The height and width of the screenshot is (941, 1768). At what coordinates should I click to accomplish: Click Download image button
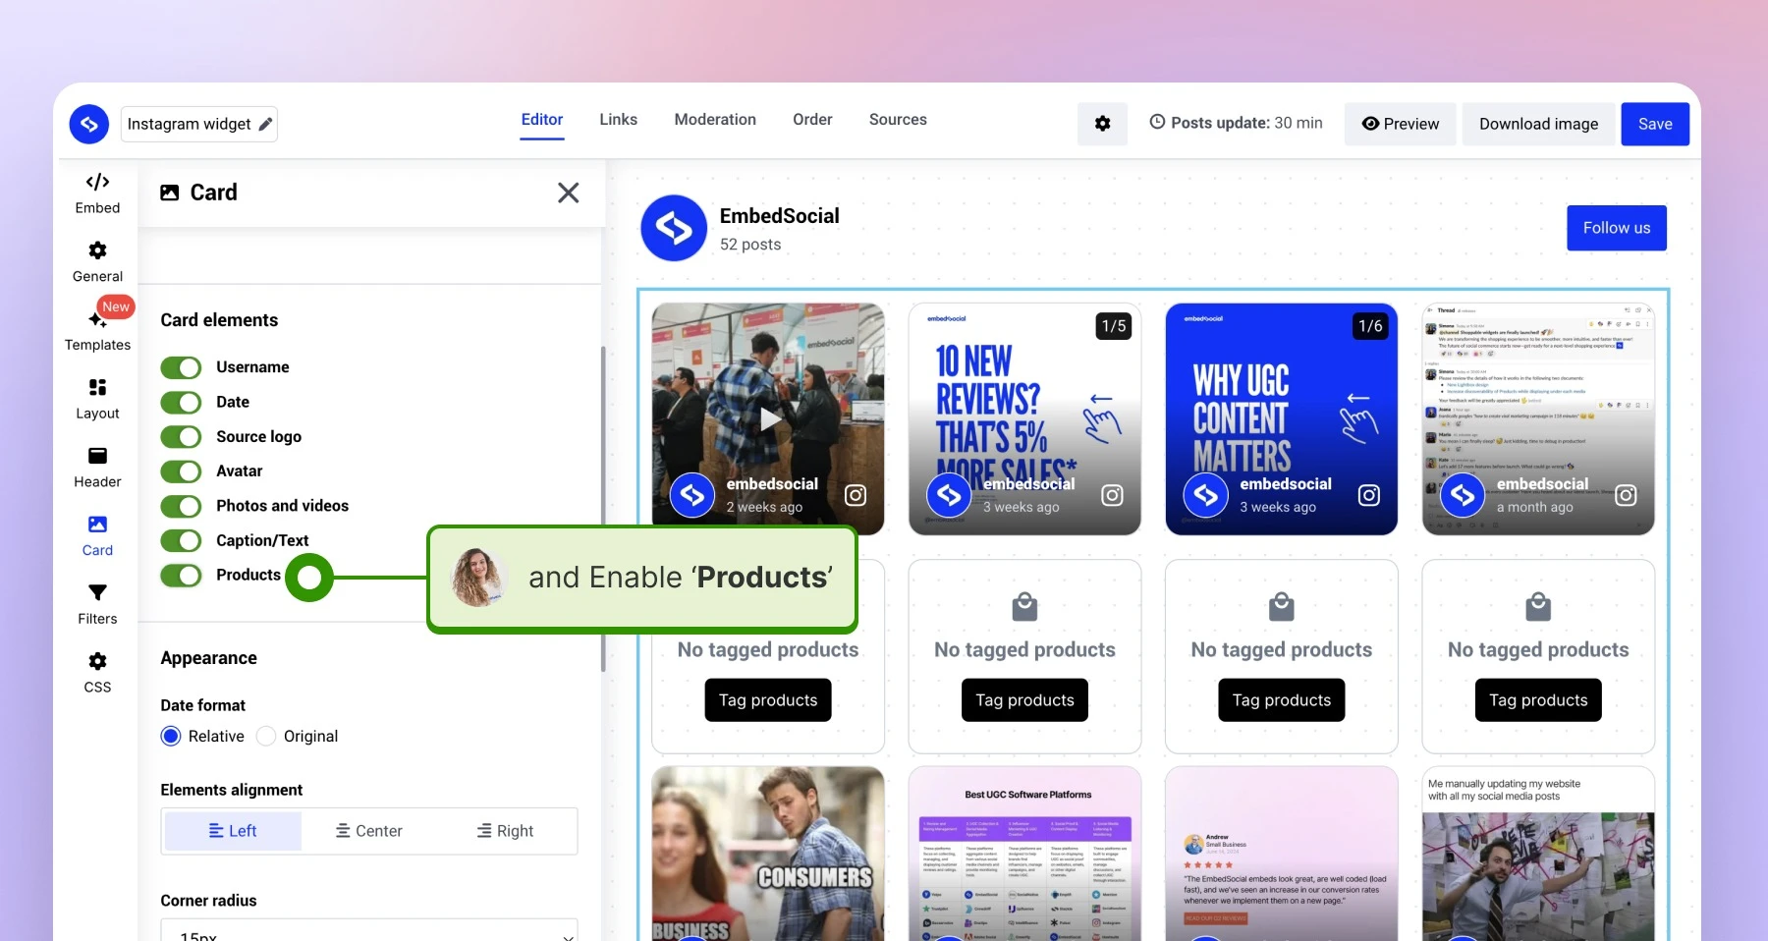[x=1539, y=124]
